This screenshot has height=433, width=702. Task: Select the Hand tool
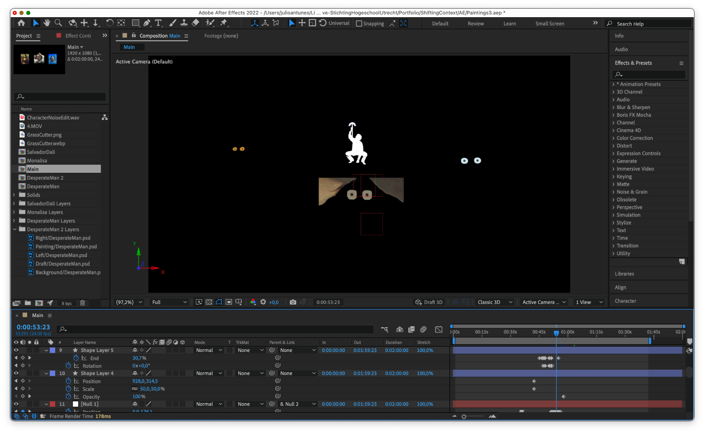point(47,23)
